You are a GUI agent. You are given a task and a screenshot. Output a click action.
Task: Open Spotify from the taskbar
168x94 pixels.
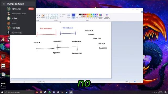point(50,92)
